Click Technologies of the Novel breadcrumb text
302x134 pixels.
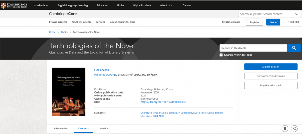tap(86, 32)
